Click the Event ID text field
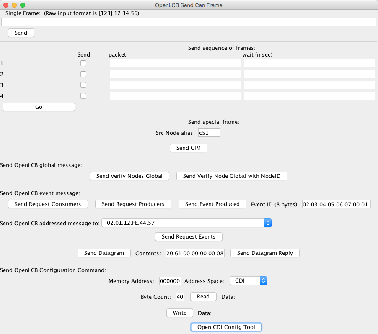The image size is (378, 334). coord(336,204)
